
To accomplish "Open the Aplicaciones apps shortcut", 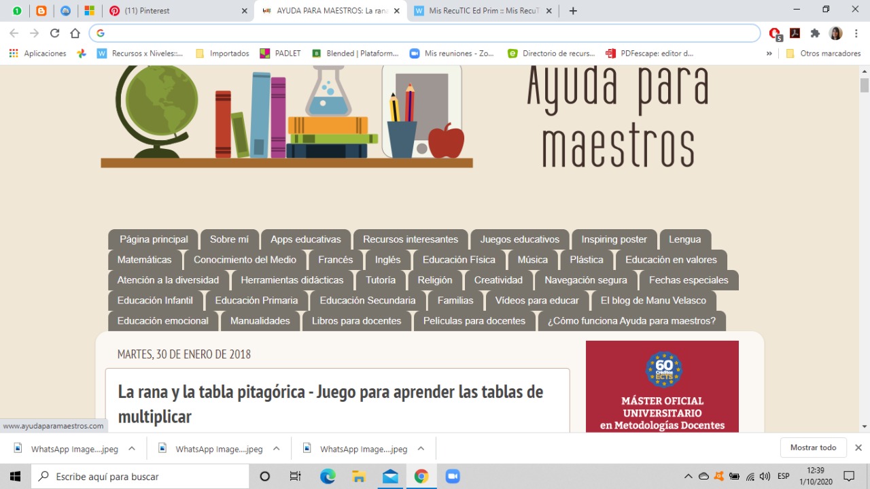I will point(38,53).
